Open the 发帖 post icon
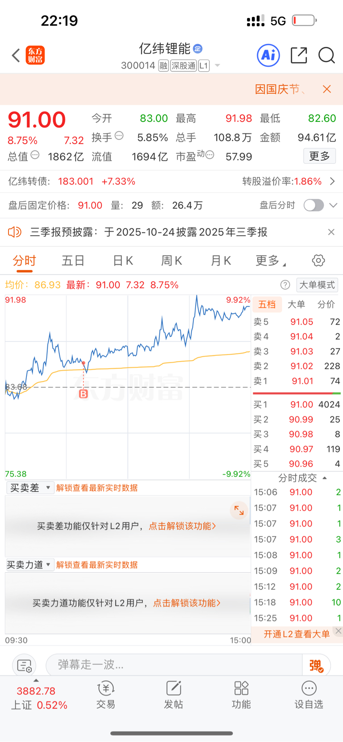The image size is (343, 742). (x=173, y=696)
